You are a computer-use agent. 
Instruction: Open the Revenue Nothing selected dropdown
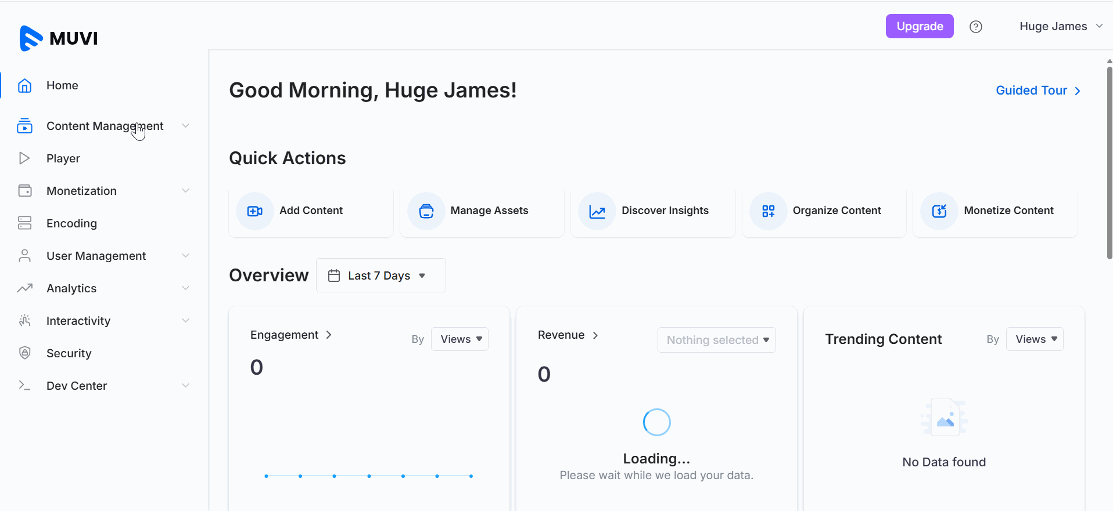716,340
